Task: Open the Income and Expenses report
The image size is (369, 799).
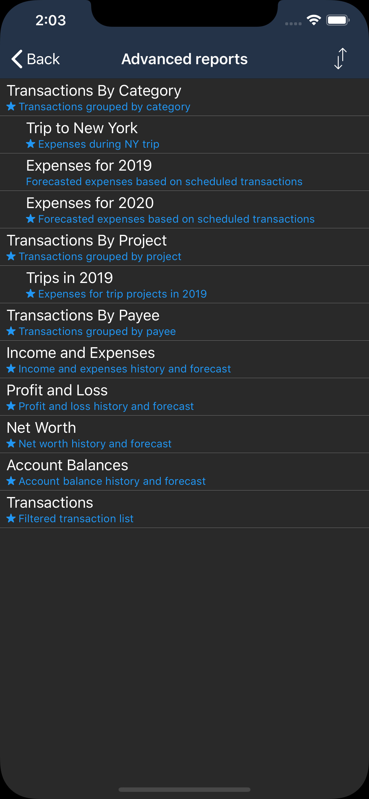Action: 184,359
